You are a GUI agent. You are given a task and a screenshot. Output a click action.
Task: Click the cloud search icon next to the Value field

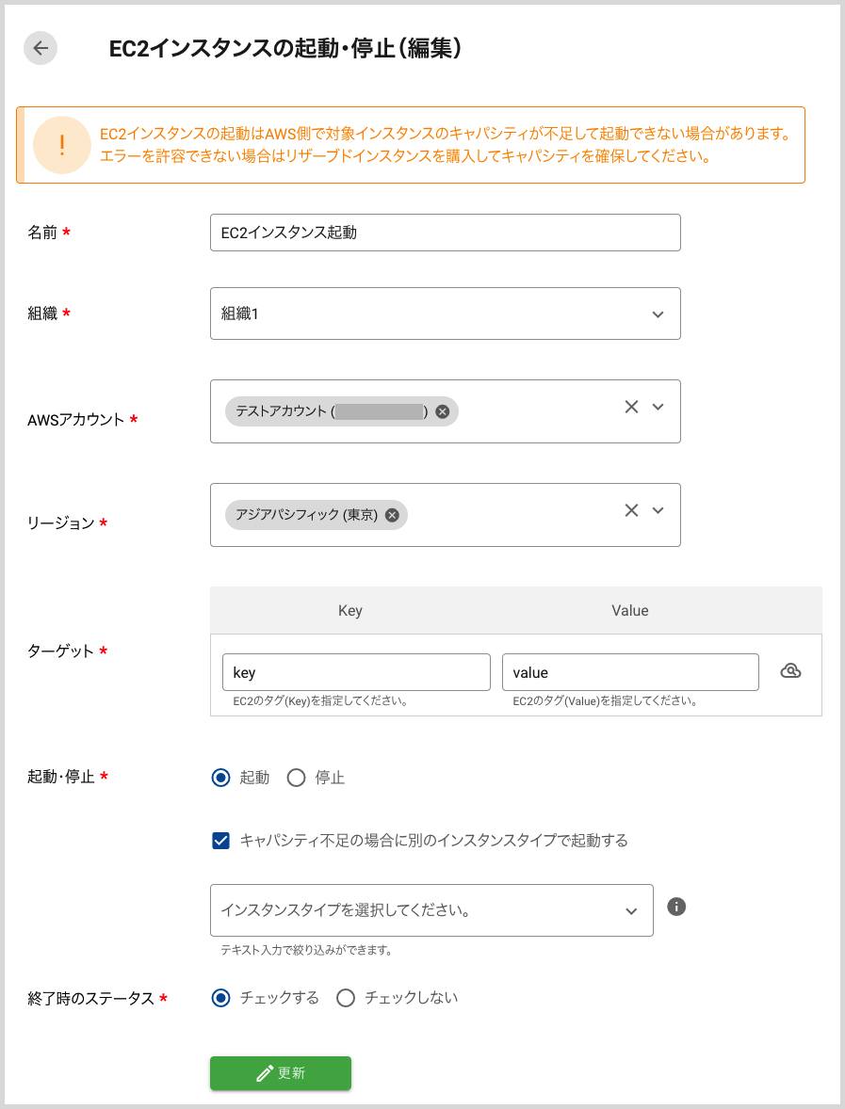click(x=790, y=670)
